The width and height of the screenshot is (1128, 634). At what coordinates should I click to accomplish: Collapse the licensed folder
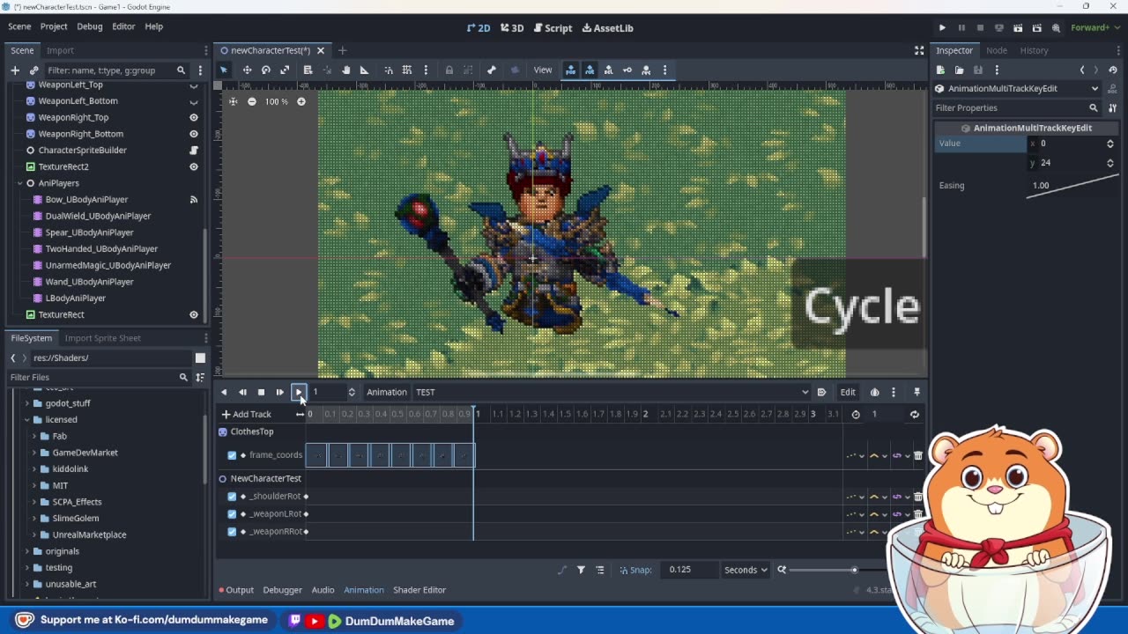[26, 420]
